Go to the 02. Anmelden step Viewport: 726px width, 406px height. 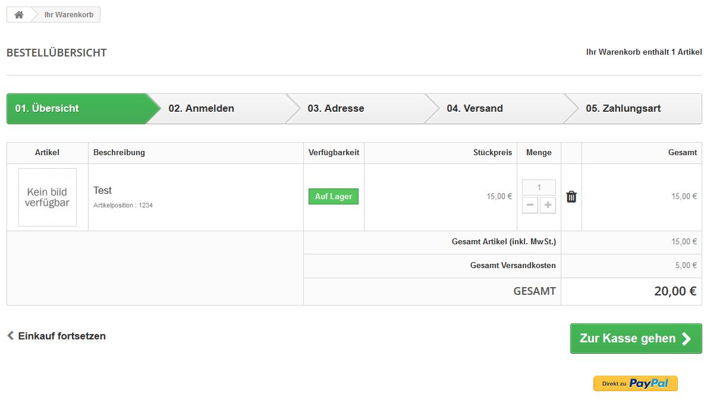[202, 109]
